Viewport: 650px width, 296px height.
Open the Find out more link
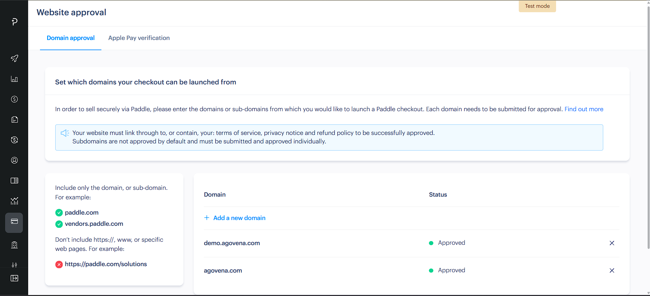(x=584, y=109)
